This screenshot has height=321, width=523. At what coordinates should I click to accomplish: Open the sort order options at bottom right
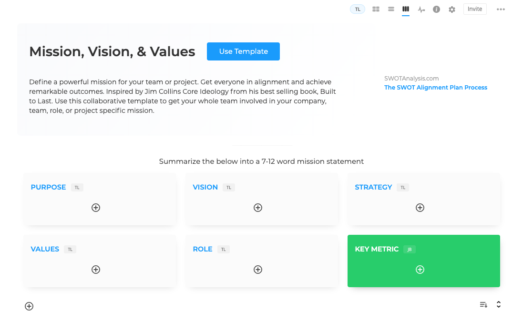click(x=483, y=304)
